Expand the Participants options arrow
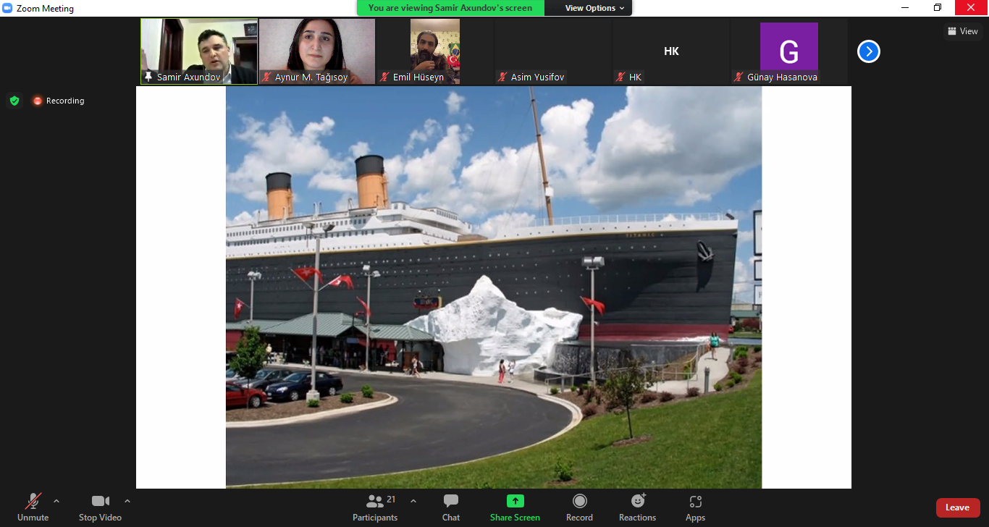The width and height of the screenshot is (989, 527). [413, 501]
